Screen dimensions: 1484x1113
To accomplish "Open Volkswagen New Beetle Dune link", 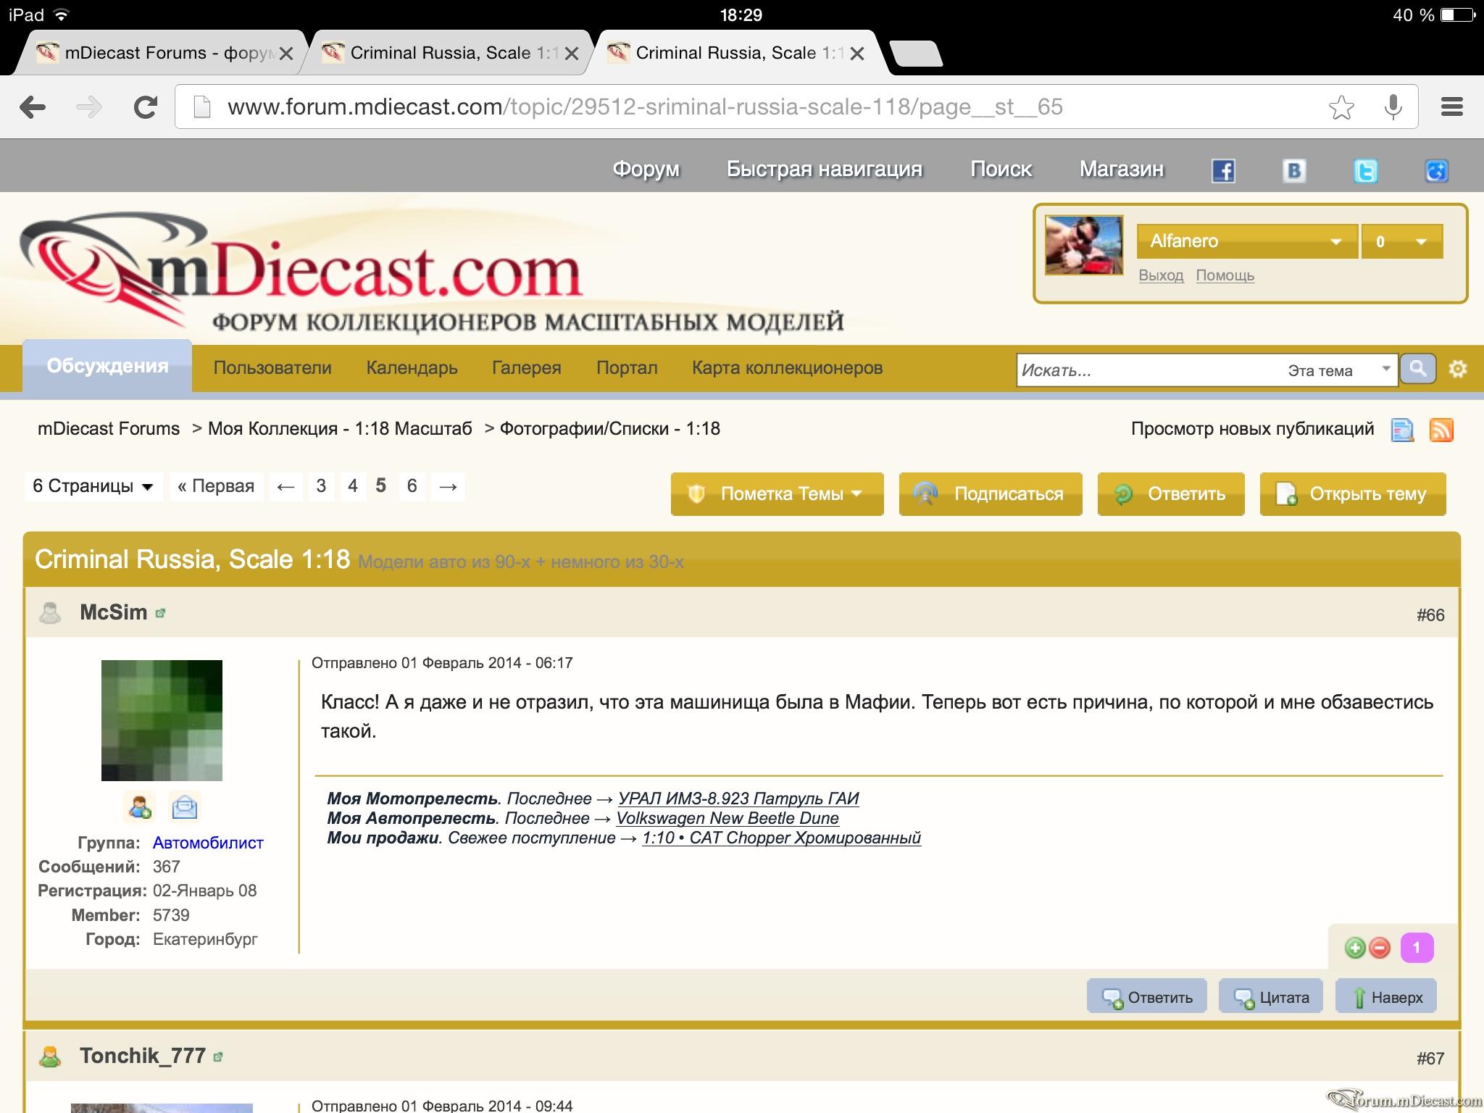I will tap(728, 818).
